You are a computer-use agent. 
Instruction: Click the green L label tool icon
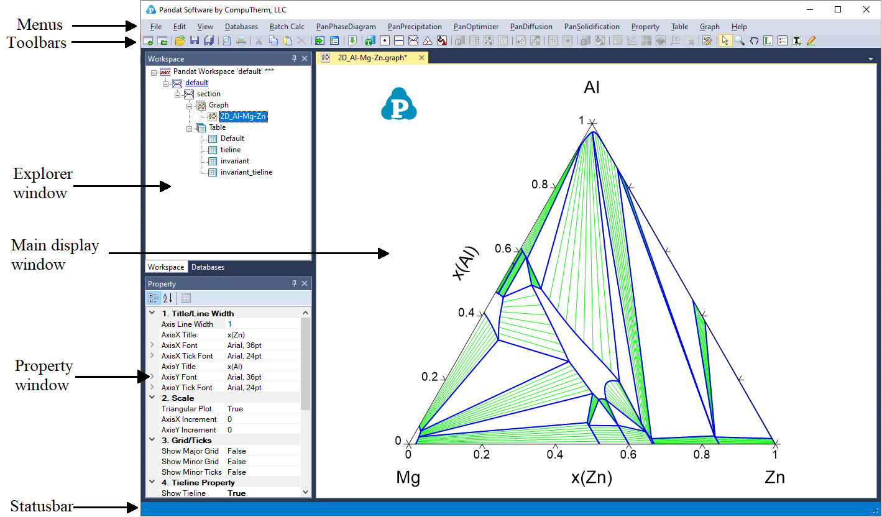[x=768, y=41]
